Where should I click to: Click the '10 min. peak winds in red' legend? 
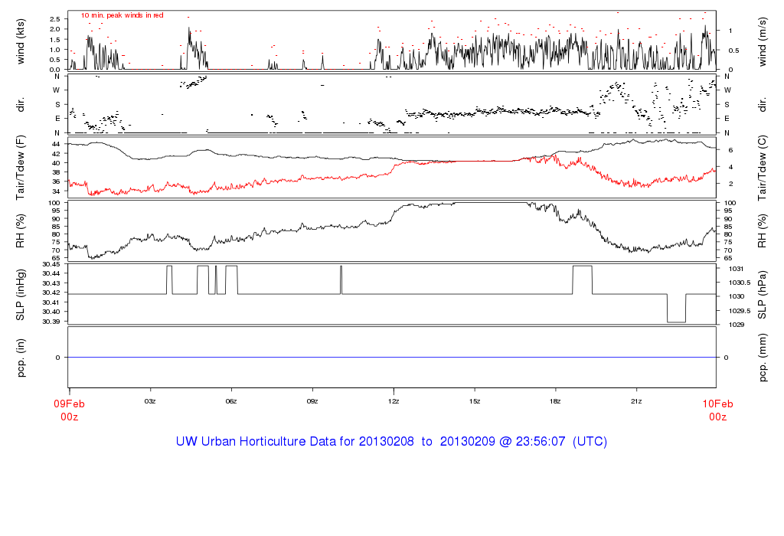pyautogui.click(x=122, y=15)
